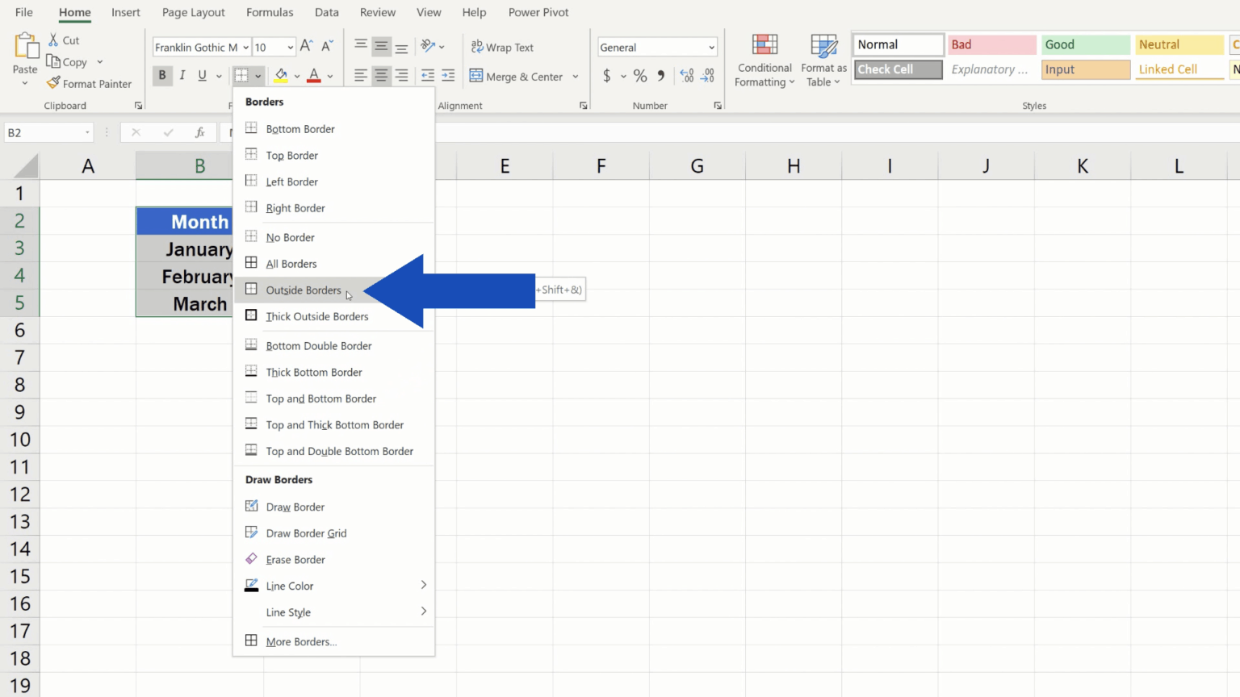Open More Borders dialog
1240x697 pixels.
pyautogui.click(x=300, y=641)
